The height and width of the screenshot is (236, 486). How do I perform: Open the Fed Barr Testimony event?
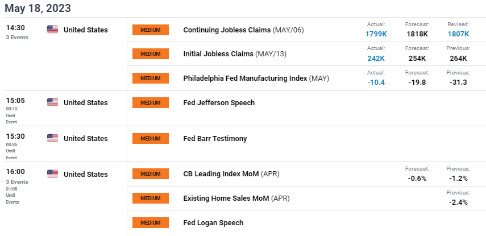click(x=215, y=138)
